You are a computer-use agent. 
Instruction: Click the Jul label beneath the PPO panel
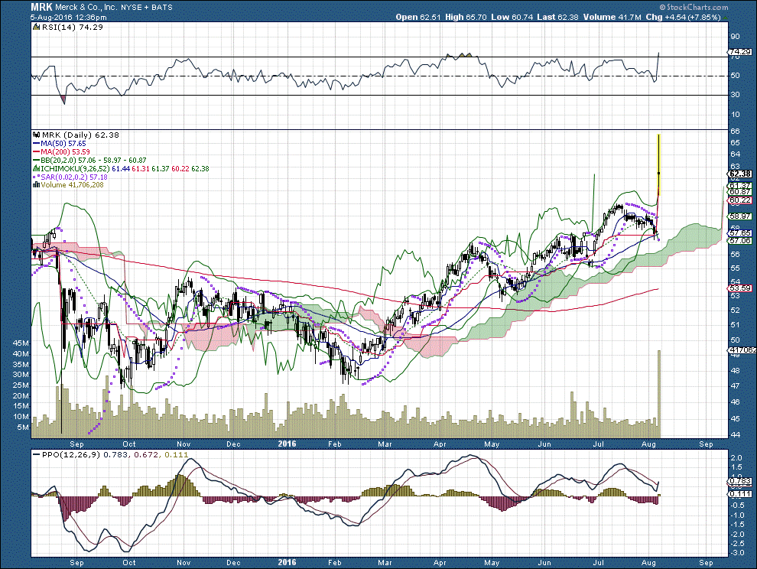[599, 563]
